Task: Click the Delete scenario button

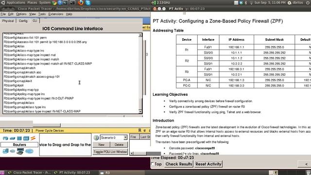Action: (x=119, y=145)
